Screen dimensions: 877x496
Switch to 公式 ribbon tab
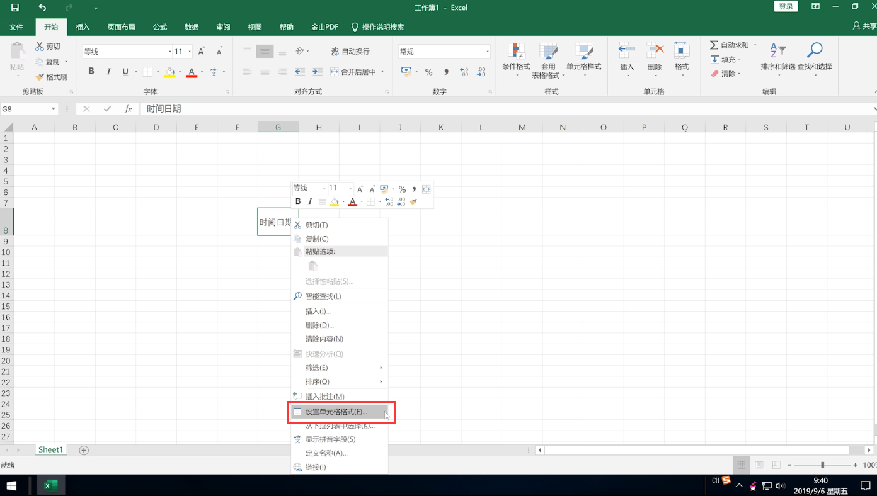160,27
